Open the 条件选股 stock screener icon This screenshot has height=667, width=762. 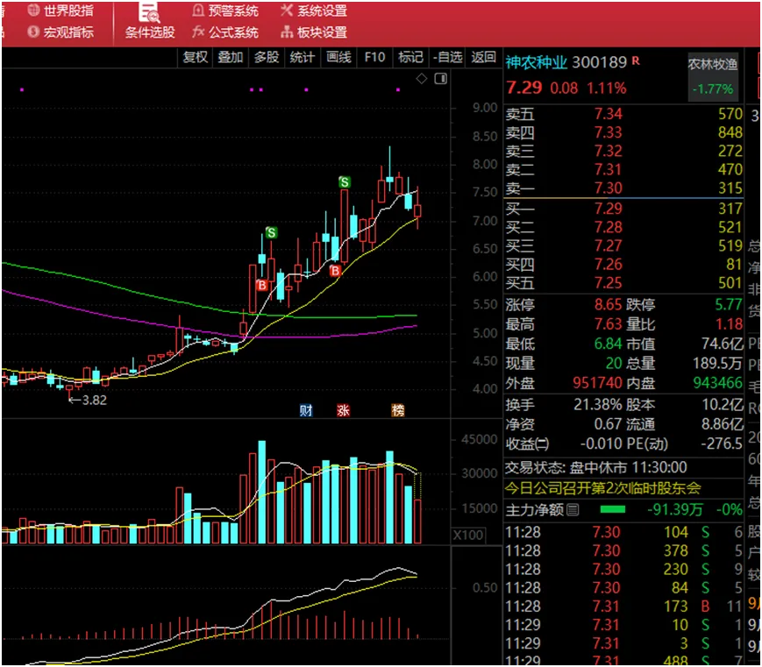coord(149,12)
